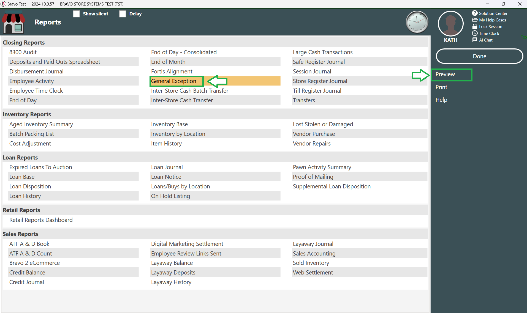Image resolution: width=527 pixels, height=313 pixels.
Task: Pick the Loan Notice report
Action: point(215,177)
